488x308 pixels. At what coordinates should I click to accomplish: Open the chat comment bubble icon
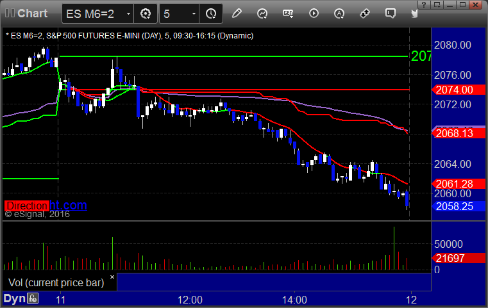391,13
